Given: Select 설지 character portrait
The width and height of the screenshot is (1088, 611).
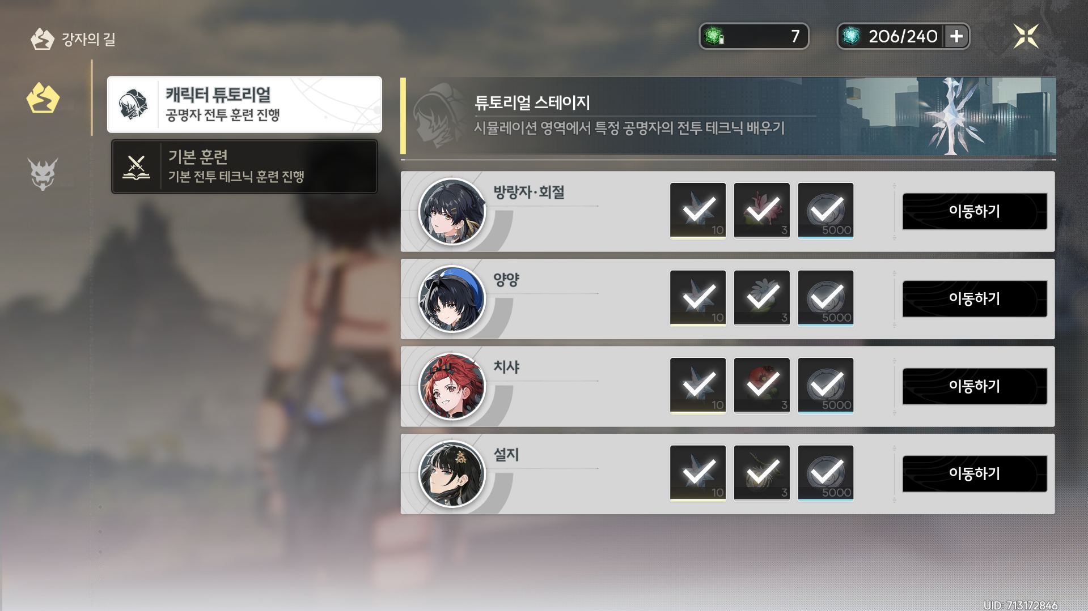Looking at the screenshot, I should pos(452,474).
